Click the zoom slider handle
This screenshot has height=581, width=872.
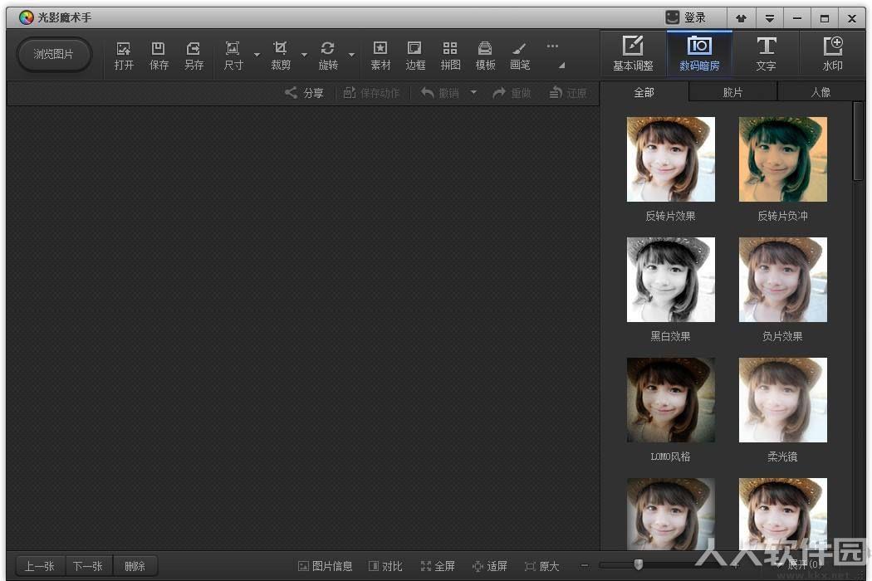tap(639, 565)
